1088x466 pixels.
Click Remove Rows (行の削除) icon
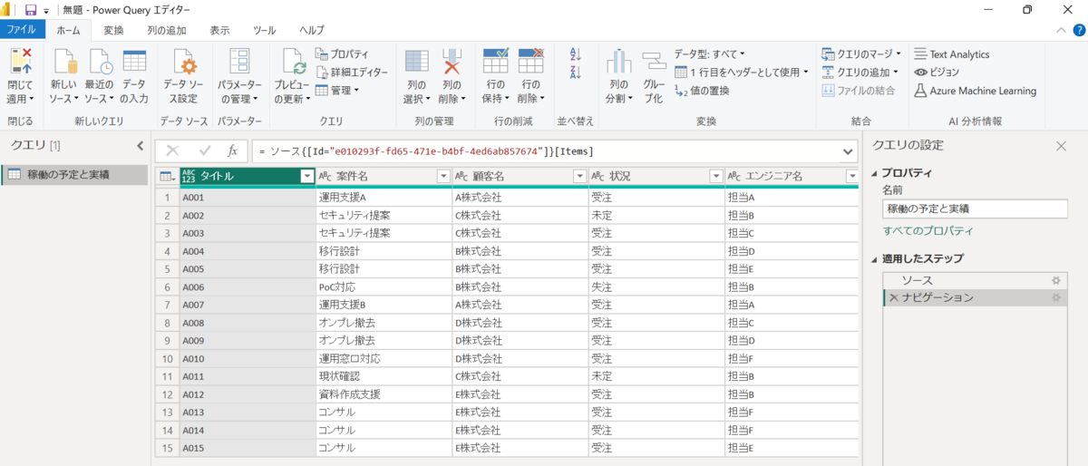point(530,62)
